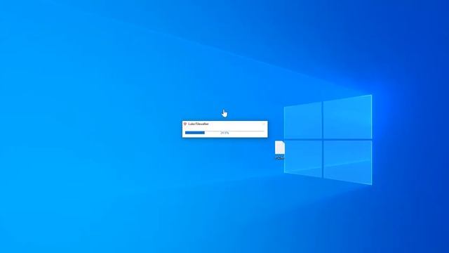449x253 pixels.
Task: Click the Luke Filewalker progress bar
Action: pyautogui.click(x=224, y=133)
